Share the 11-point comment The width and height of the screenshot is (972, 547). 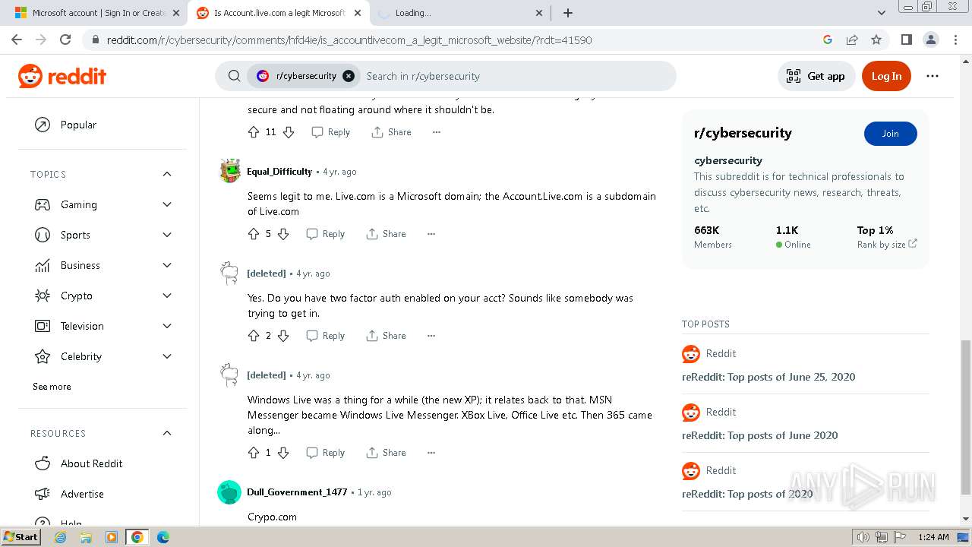(x=391, y=132)
